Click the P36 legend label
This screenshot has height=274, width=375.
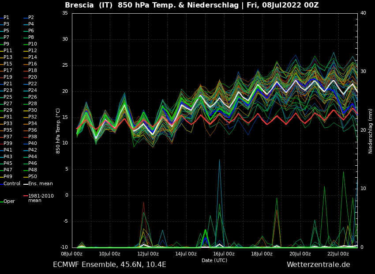tap(33, 130)
